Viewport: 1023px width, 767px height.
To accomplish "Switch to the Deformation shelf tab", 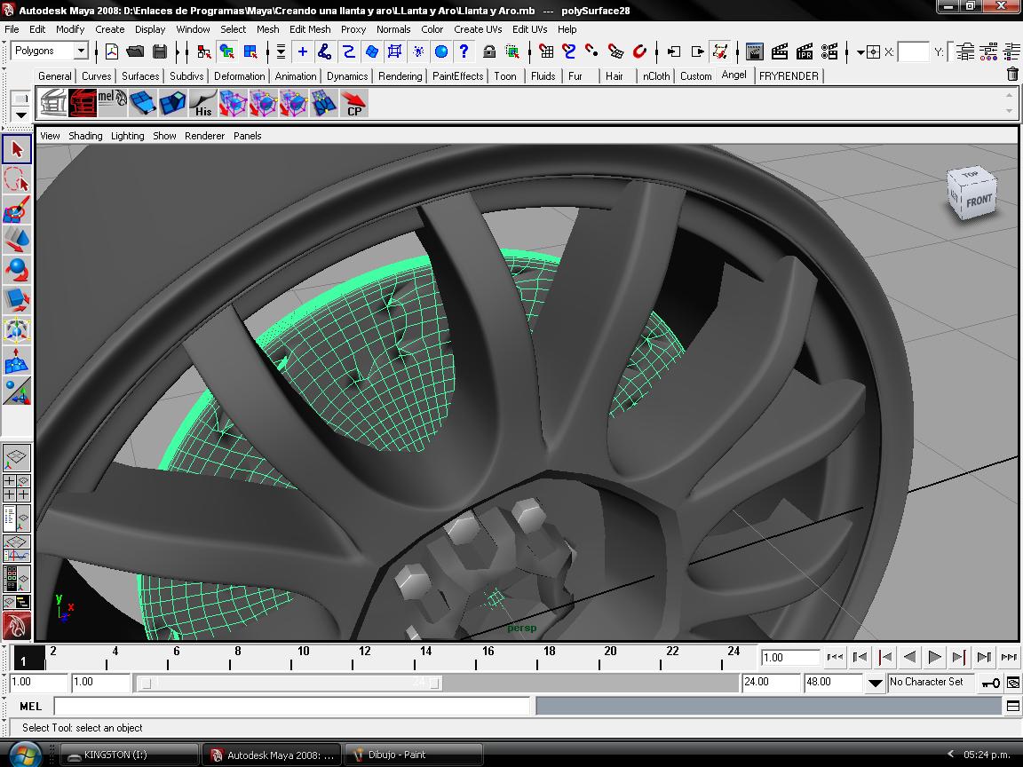I will coord(240,76).
